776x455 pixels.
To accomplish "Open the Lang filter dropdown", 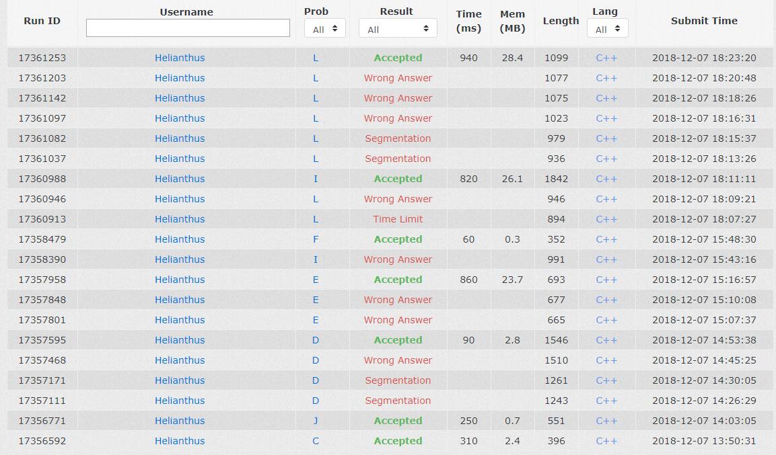I will 607,29.
